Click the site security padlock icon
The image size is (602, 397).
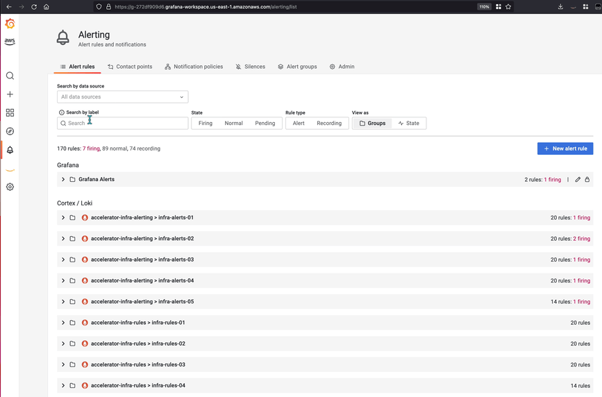point(108,6)
